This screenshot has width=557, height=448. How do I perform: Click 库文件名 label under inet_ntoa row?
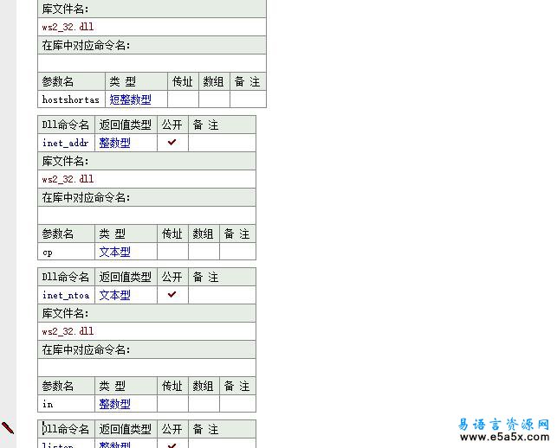[65, 313]
